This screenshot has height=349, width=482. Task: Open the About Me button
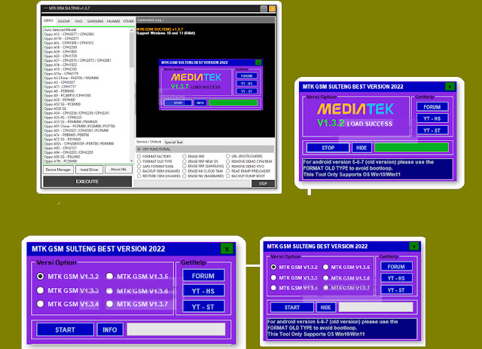coord(118,170)
